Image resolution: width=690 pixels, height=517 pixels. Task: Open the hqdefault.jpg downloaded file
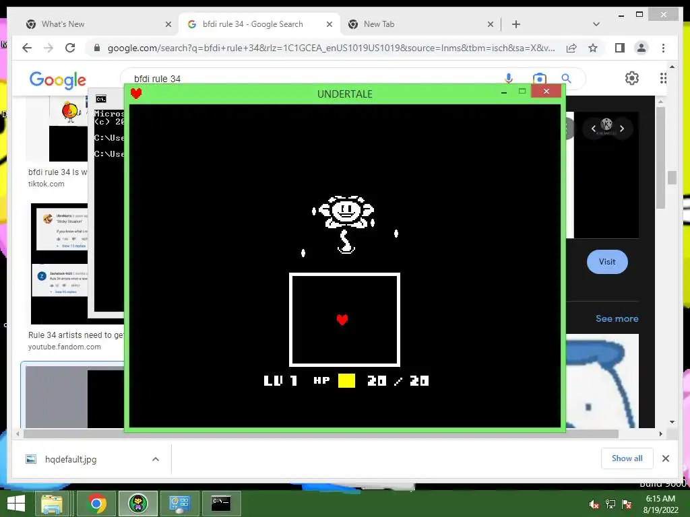point(70,459)
